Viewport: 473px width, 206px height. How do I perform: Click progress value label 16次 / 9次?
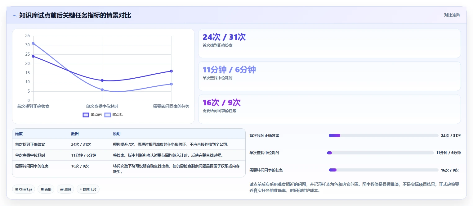pos(450,170)
